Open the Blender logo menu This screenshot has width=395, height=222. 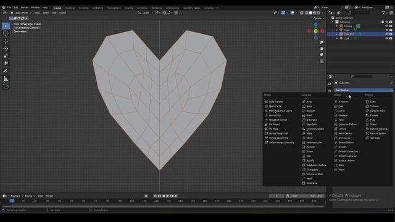[x=4, y=7]
